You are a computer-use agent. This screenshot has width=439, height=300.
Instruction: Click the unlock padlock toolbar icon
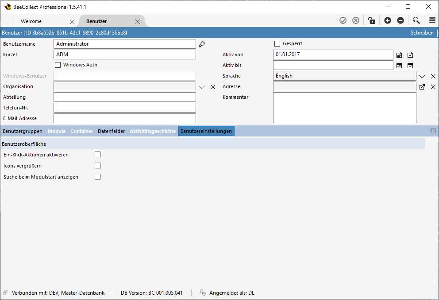372,20
